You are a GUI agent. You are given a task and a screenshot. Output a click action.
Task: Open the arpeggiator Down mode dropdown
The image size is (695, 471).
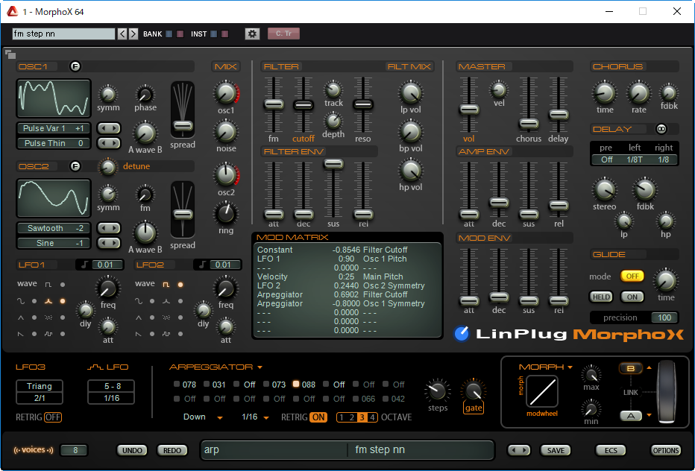(220, 417)
